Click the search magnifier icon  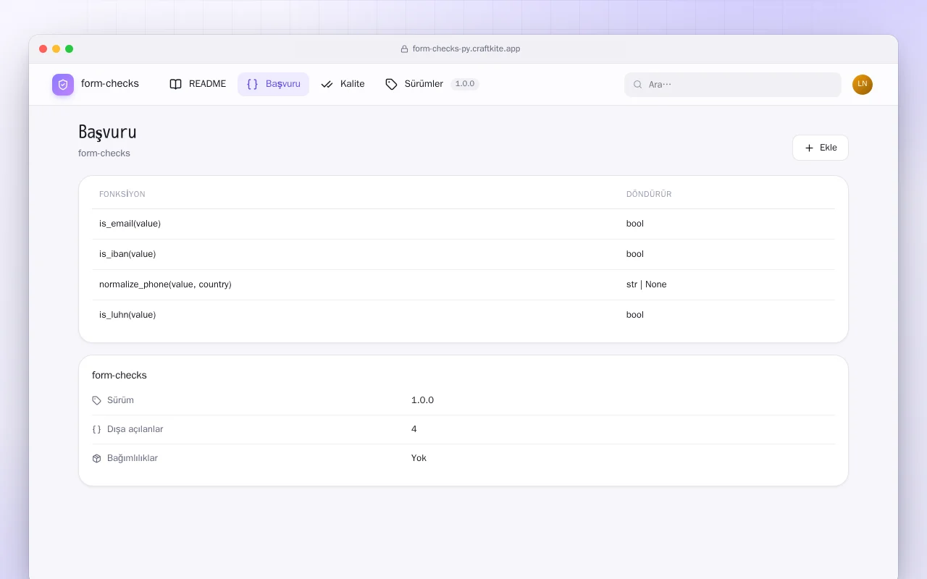pyautogui.click(x=638, y=85)
